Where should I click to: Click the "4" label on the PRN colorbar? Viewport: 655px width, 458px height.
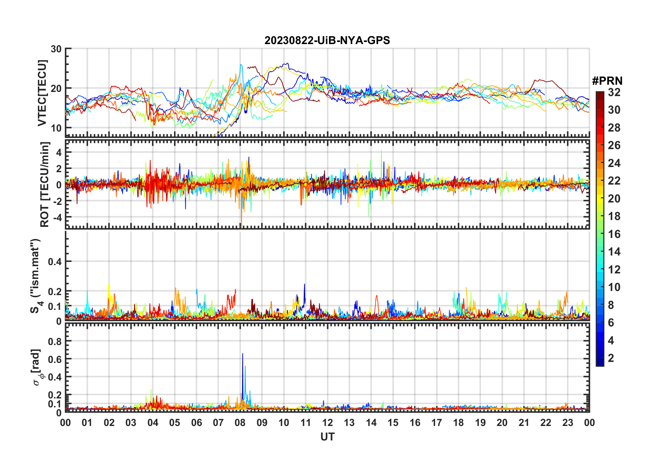[611, 341]
